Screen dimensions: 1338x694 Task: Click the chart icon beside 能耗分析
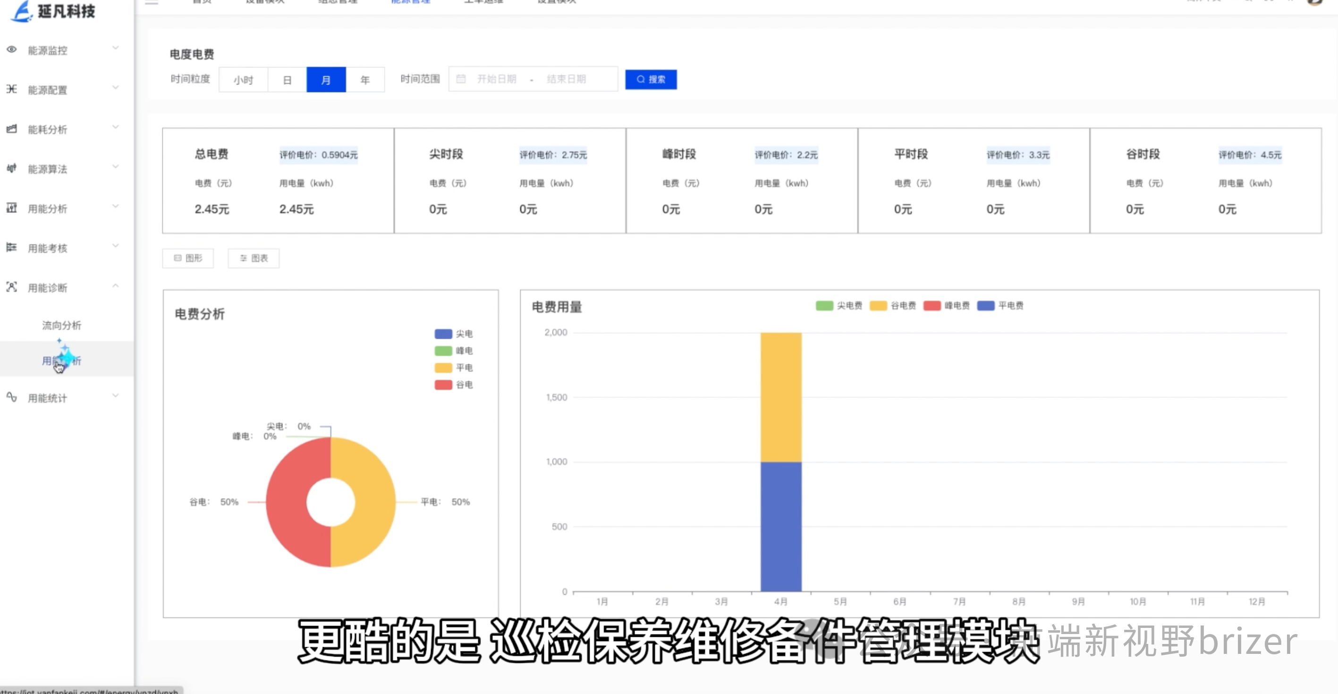pos(11,128)
